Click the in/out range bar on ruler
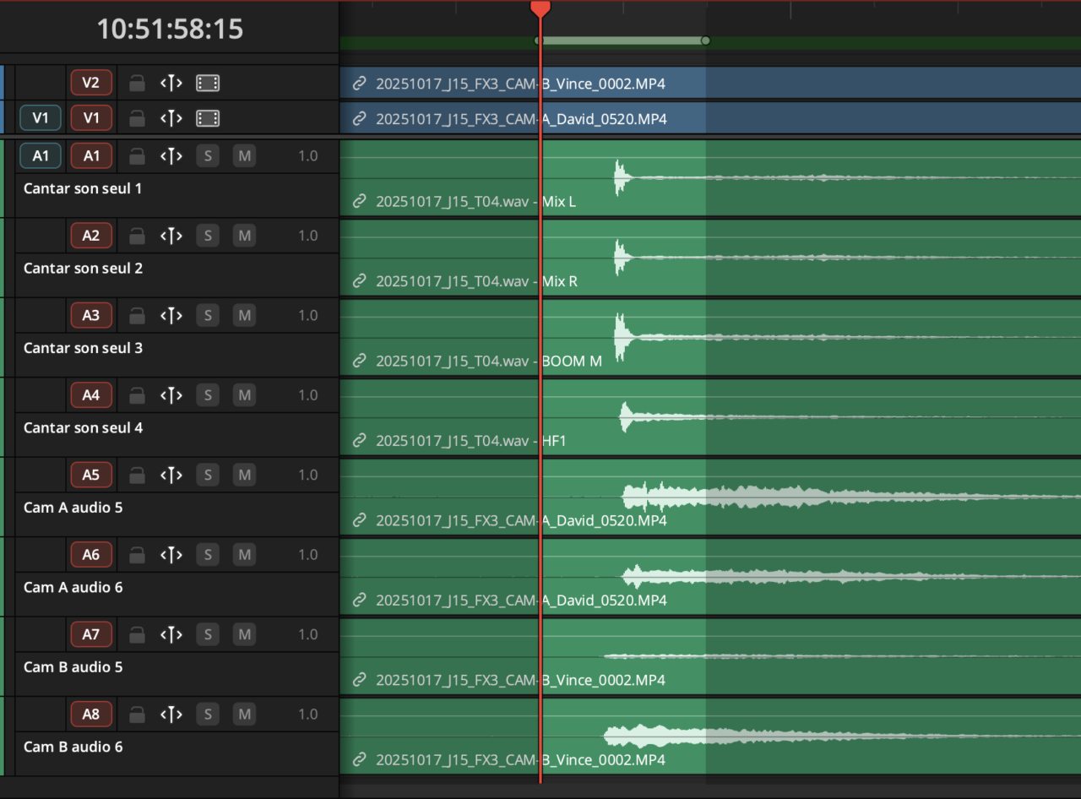This screenshot has width=1081, height=799. click(622, 41)
